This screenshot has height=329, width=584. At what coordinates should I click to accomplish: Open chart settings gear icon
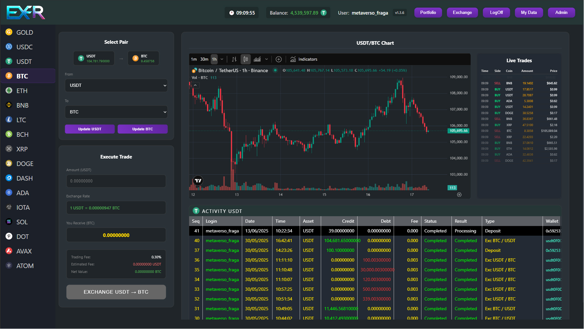[459, 195]
